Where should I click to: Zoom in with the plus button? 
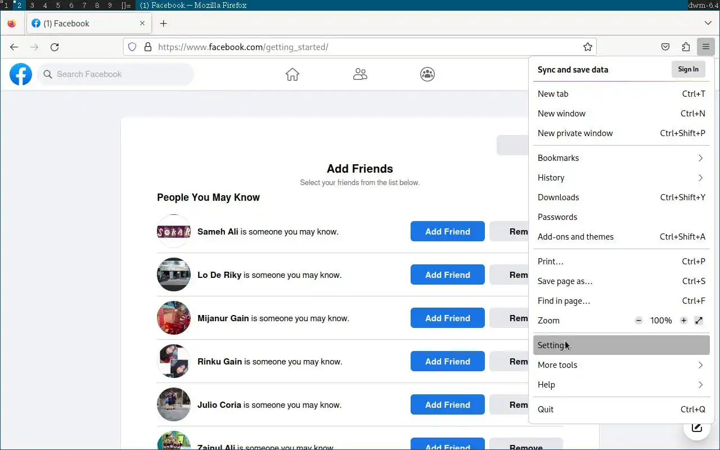pyautogui.click(x=683, y=321)
